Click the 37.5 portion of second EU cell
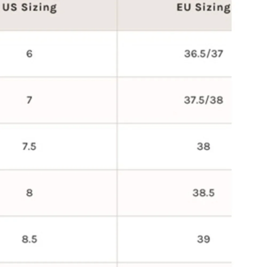267x267 pixels. pos(195,100)
